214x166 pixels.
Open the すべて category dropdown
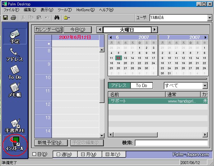click(205, 86)
